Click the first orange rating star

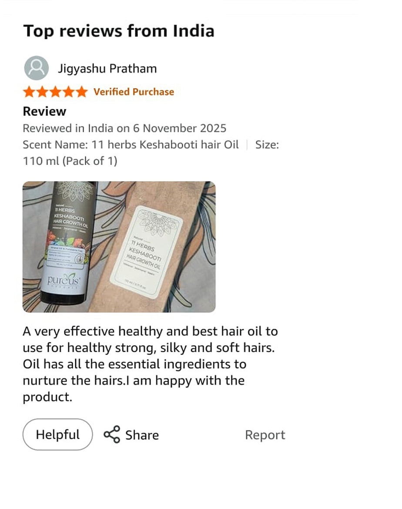click(29, 92)
